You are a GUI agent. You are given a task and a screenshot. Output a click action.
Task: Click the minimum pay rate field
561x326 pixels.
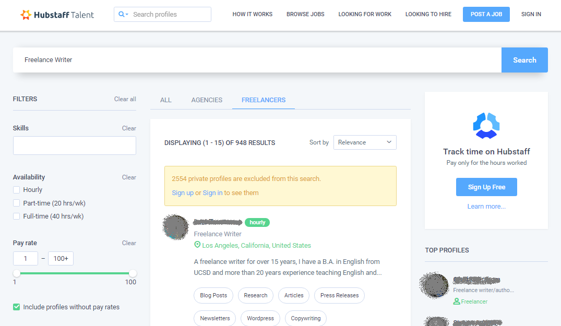pos(26,258)
